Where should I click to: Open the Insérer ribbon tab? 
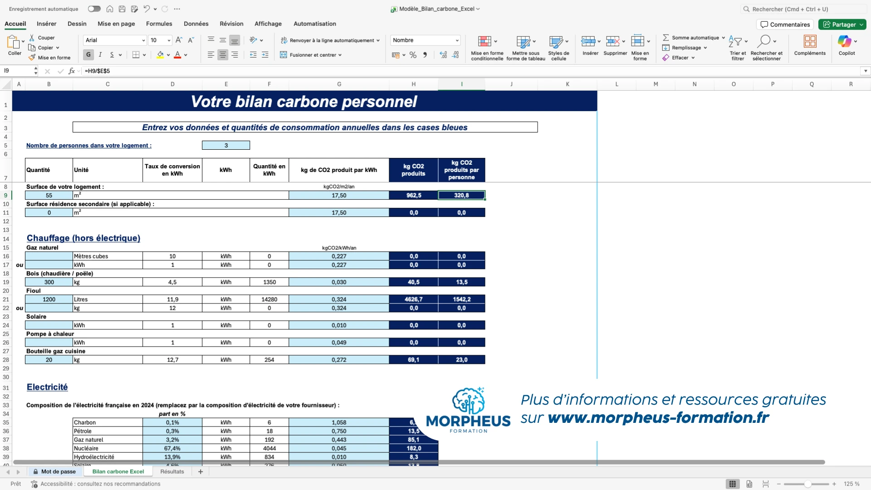pos(46,24)
